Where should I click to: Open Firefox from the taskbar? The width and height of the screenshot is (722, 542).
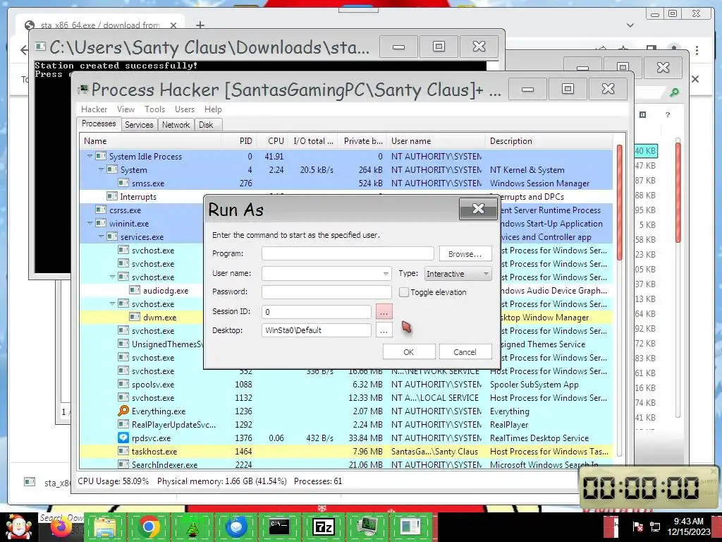click(61, 527)
